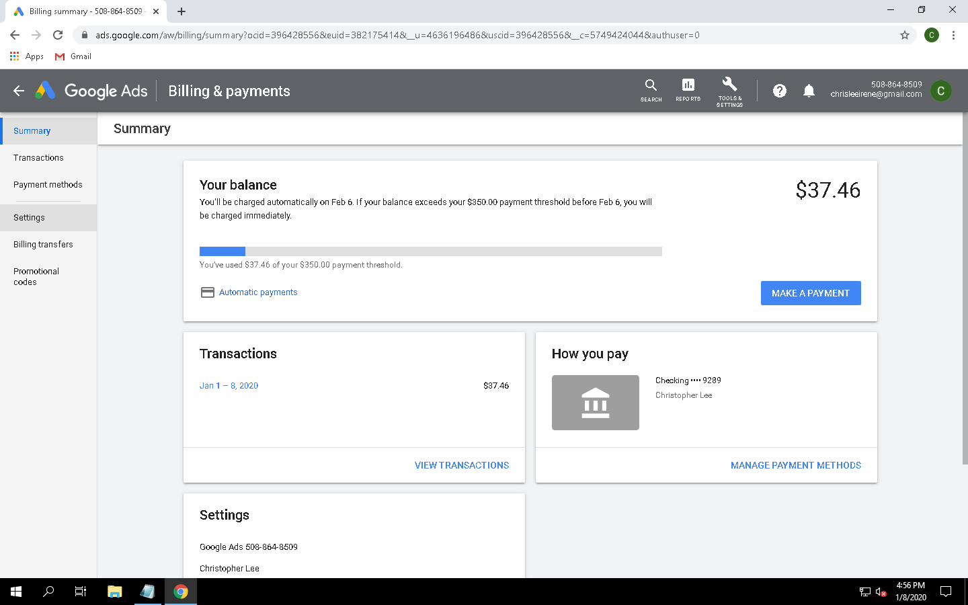Open the green account avatar in Google Ads header
Screen dimensions: 968x605
pyautogui.click(x=941, y=91)
